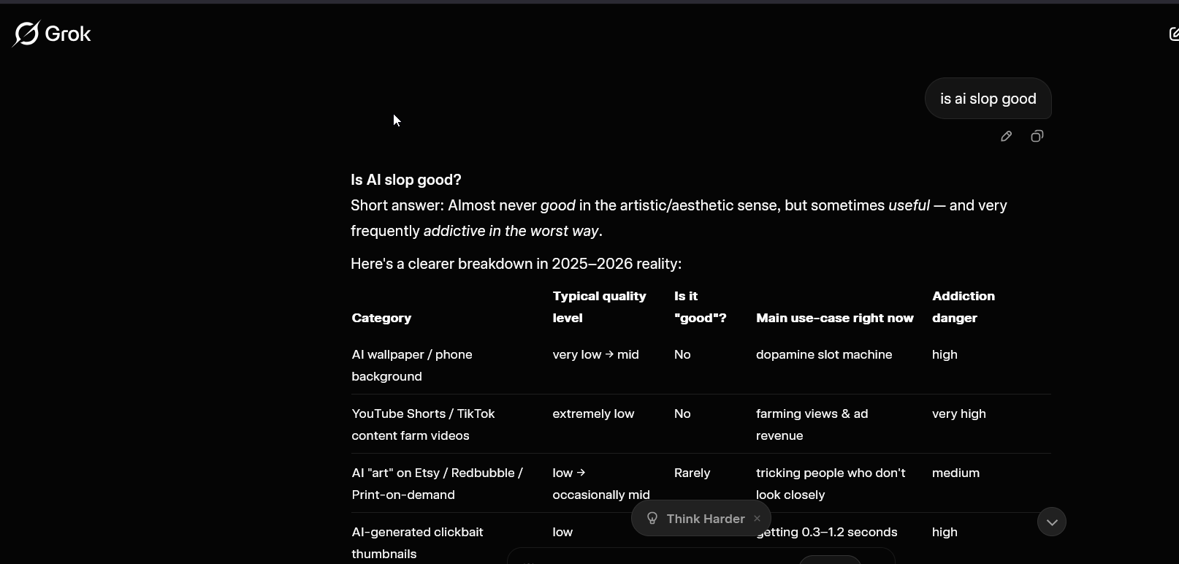Click the "dopamine slot machine" cell
Viewport: 1179px width, 564px height.
pyautogui.click(x=824, y=354)
